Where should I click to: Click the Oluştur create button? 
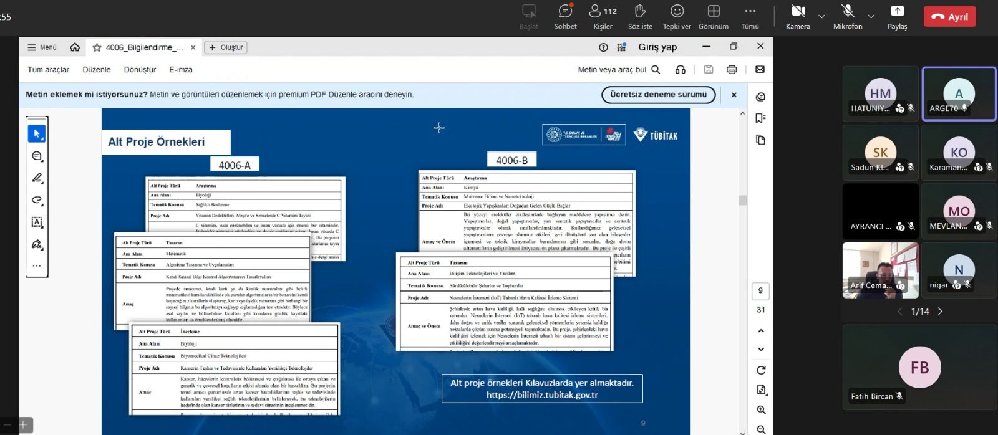[x=226, y=47]
